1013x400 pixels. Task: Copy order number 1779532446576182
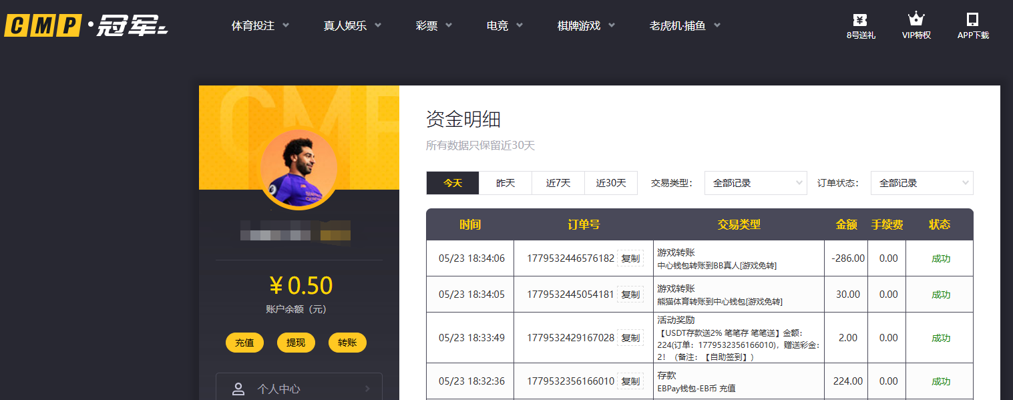point(630,258)
